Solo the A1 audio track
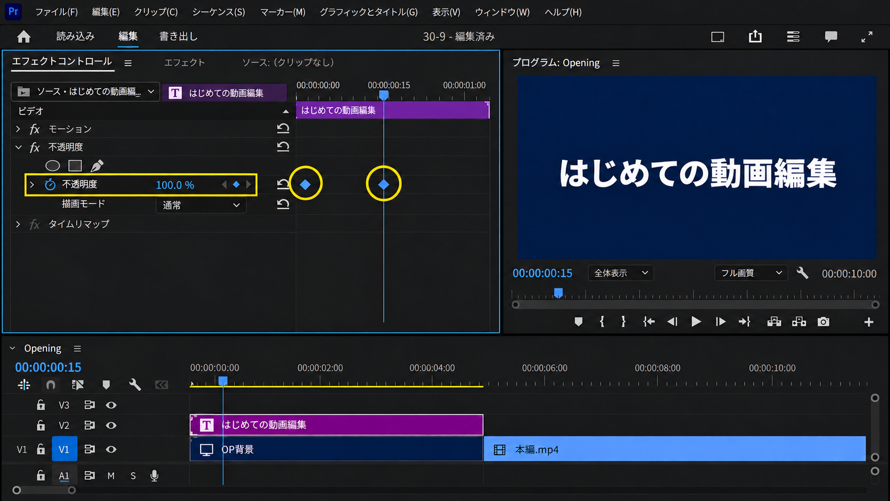This screenshot has width=890, height=501. click(133, 476)
